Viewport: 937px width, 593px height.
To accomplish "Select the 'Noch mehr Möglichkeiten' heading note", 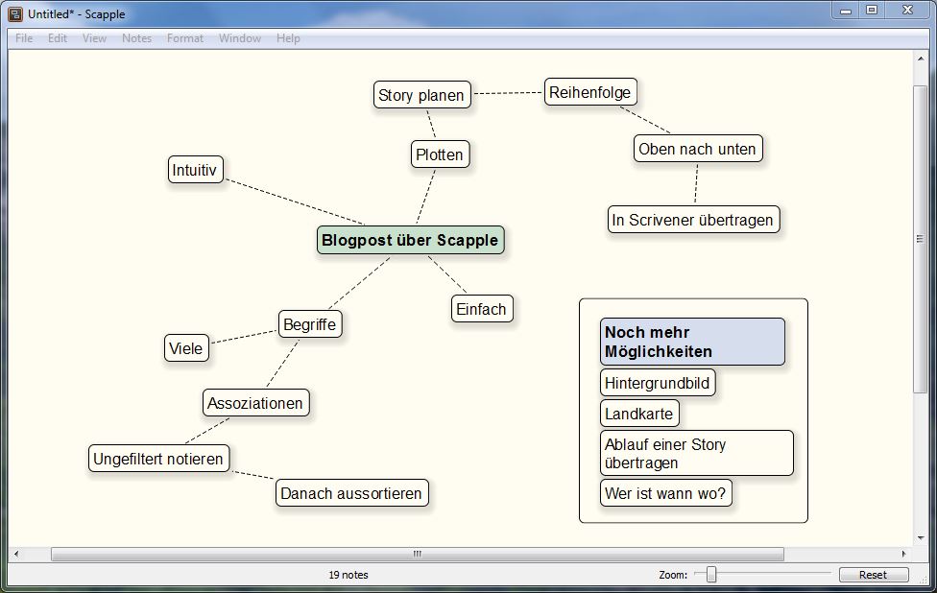I will (691, 343).
